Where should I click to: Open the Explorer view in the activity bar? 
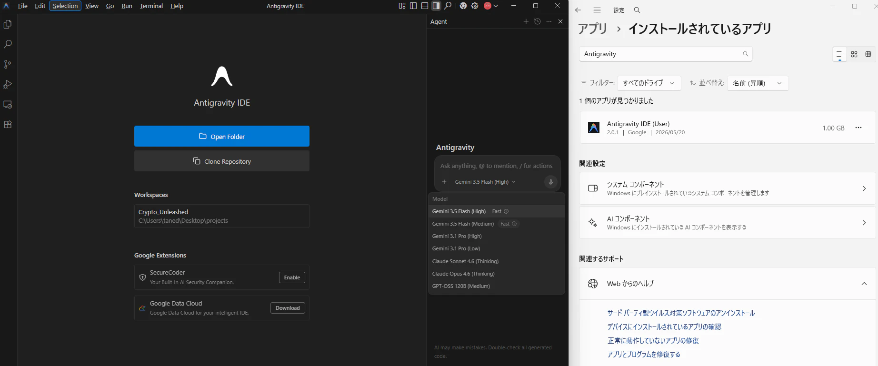[8, 24]
